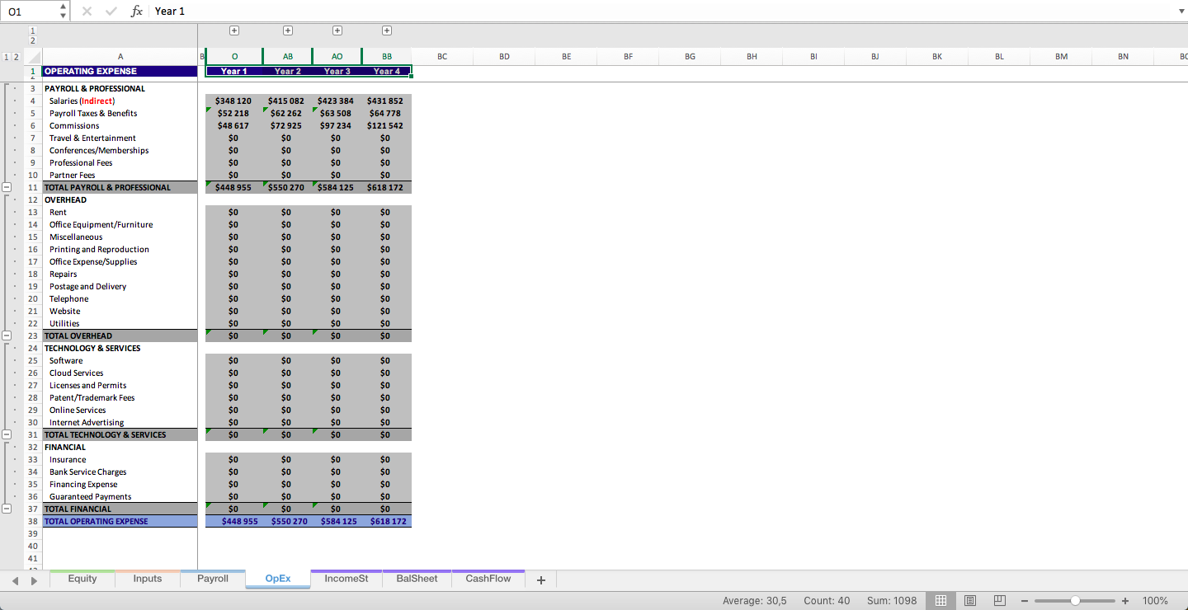
Task: Expand column group above column AO
Action: point(337,30)
